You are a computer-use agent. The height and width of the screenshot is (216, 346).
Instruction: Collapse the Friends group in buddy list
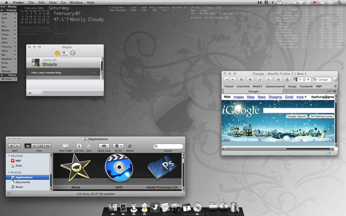pos(2,10)
